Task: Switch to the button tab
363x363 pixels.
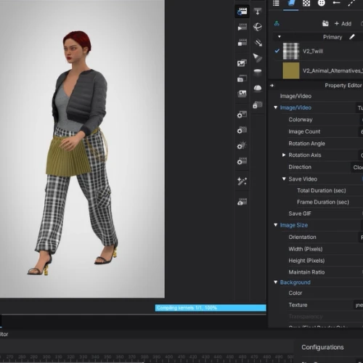Action: (x=322, y=3)
